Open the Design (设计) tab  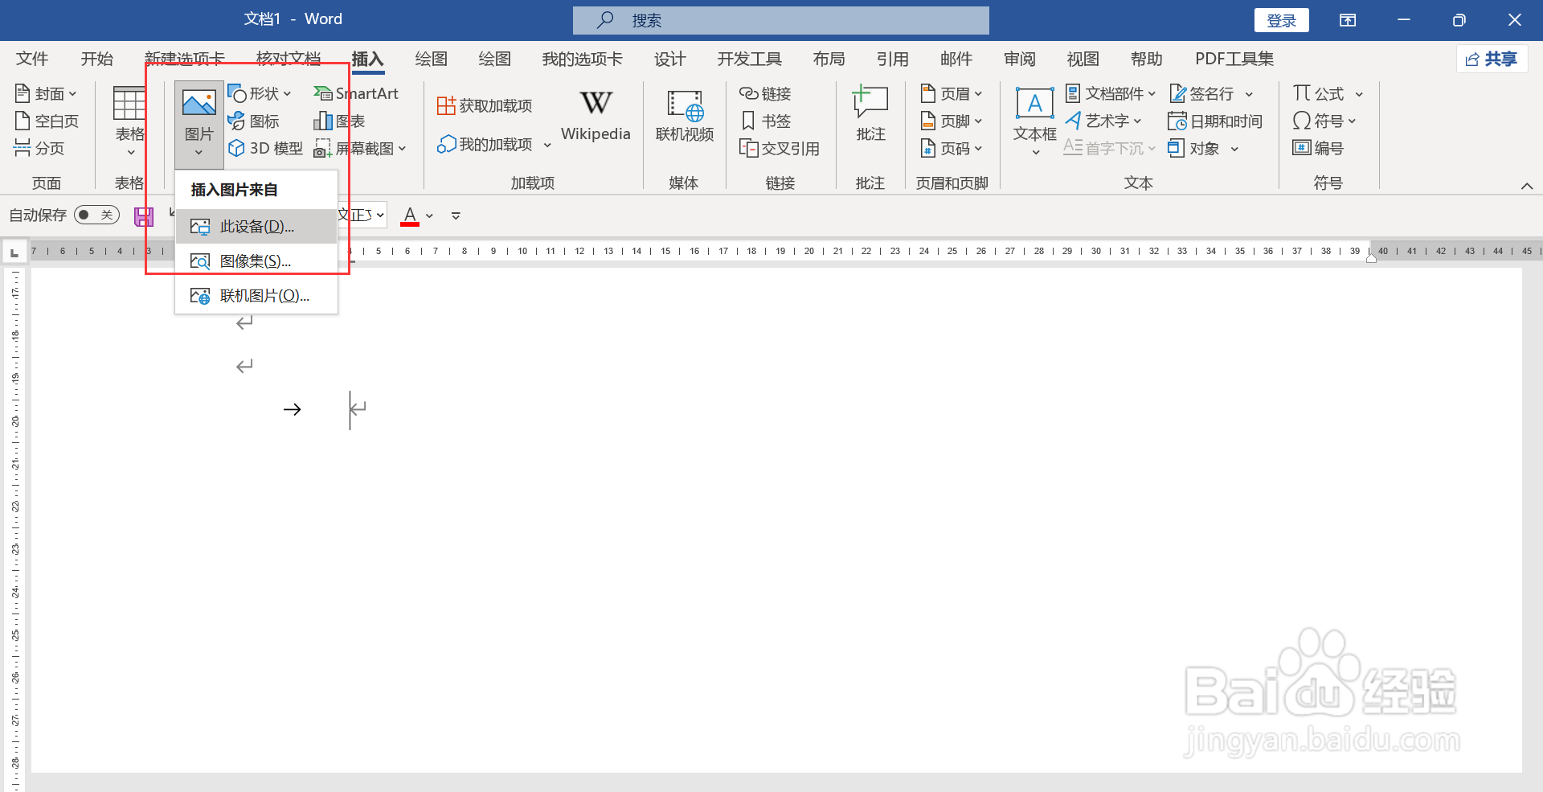[x=669, y=59]
